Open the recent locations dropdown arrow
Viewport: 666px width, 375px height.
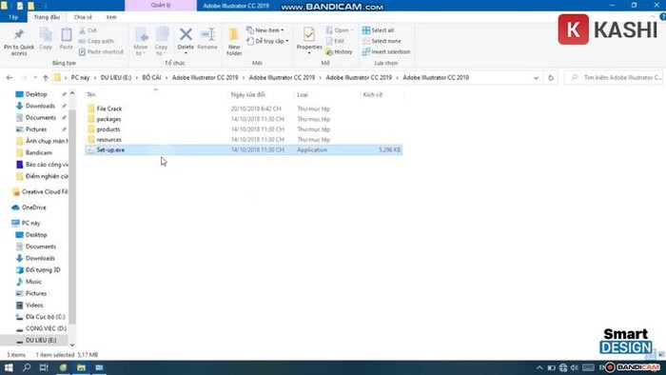[x=35, y=78]
